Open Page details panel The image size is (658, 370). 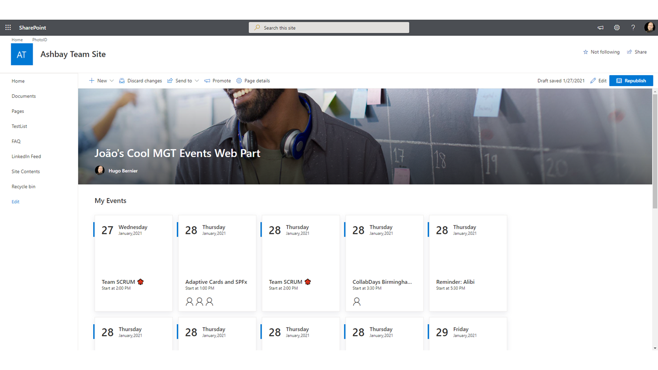tap(253, 81)
